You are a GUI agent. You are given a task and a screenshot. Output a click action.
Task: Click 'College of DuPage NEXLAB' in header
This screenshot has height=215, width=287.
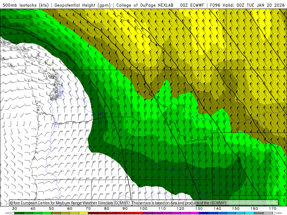pyautogui.click(x=145, y=5)
